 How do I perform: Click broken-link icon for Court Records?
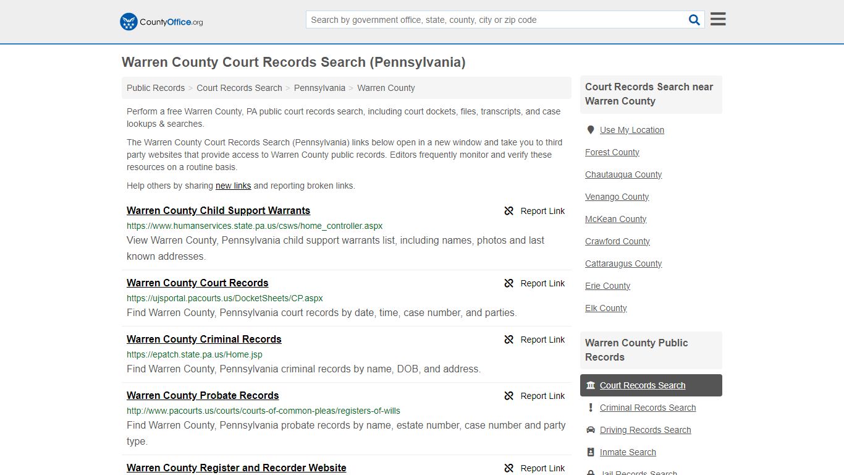509,283
